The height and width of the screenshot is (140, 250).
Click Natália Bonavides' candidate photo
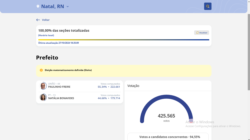[x=43, y=97]
